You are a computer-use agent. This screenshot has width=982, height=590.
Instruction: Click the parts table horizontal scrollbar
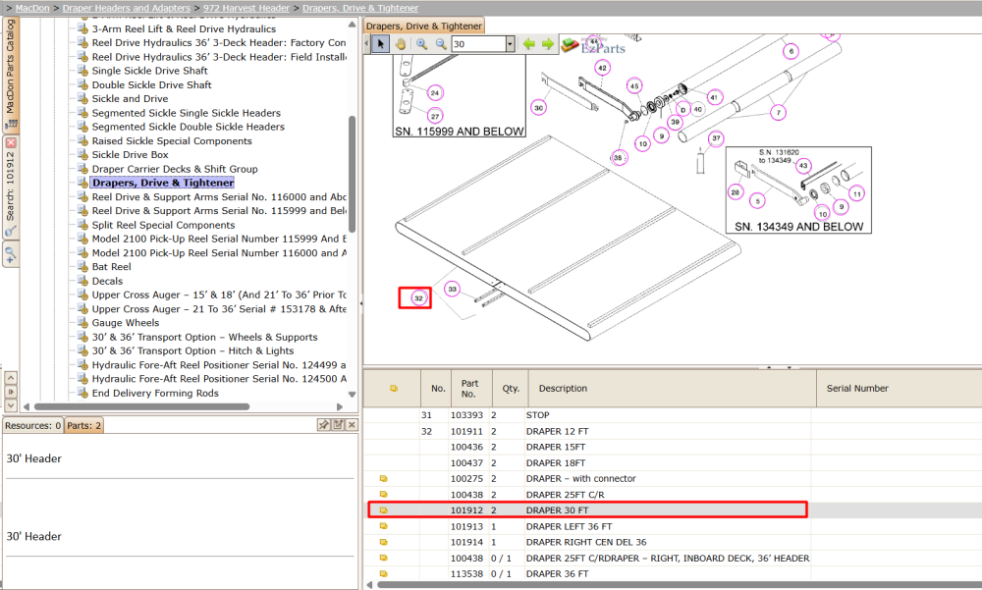pos(680,585)
